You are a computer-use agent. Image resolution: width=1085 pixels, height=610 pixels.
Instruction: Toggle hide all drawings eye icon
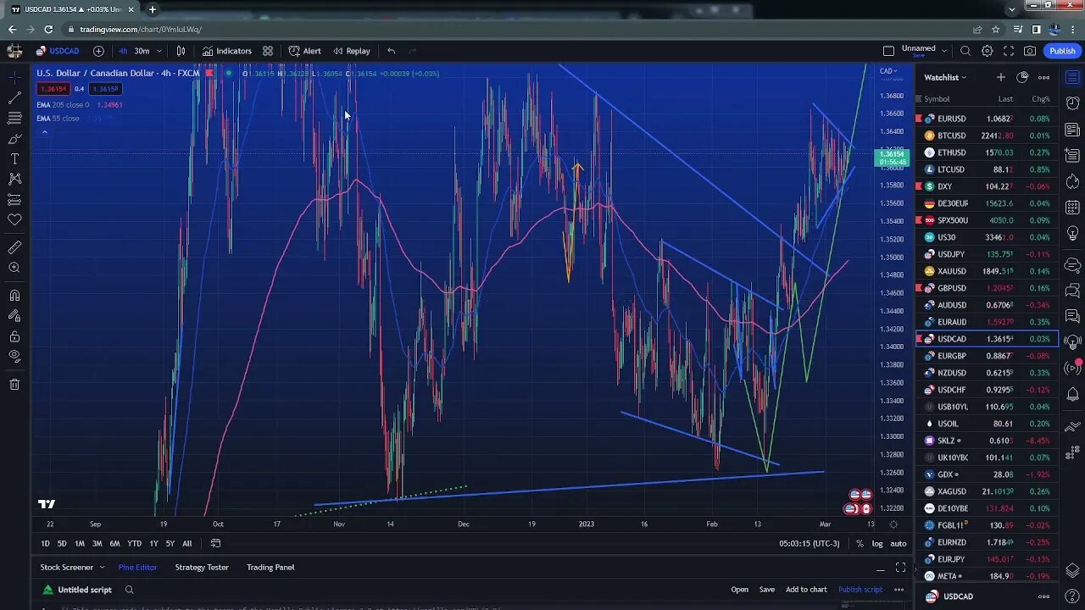(x=14, y=357)
